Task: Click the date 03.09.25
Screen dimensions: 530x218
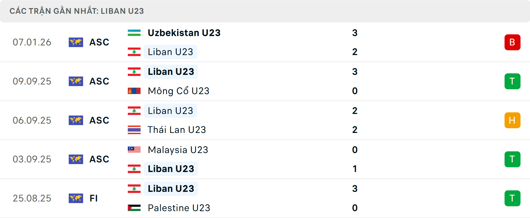Action: [32, 159]
